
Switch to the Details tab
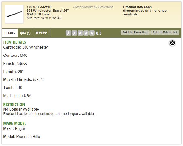(10, 33)
